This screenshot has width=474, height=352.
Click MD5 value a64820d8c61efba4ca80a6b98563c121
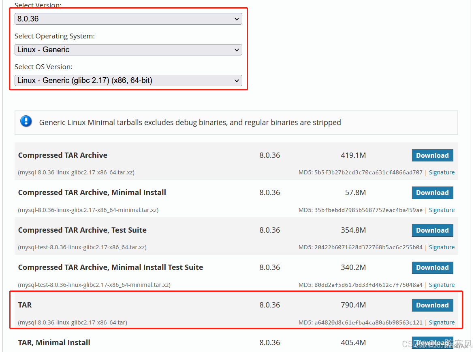coord(368,322)
